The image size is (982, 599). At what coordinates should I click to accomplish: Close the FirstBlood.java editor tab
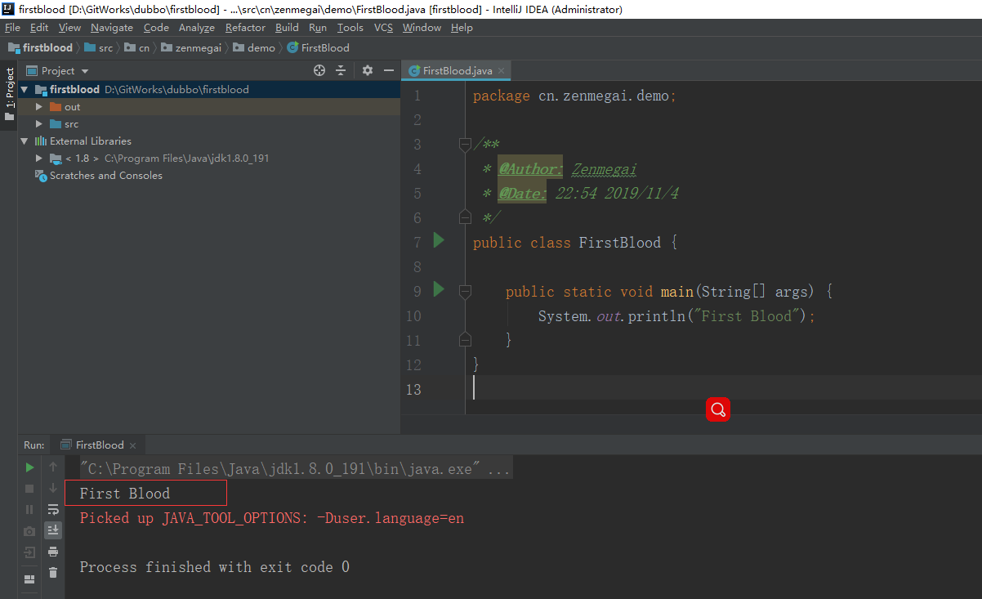(502, 71)
